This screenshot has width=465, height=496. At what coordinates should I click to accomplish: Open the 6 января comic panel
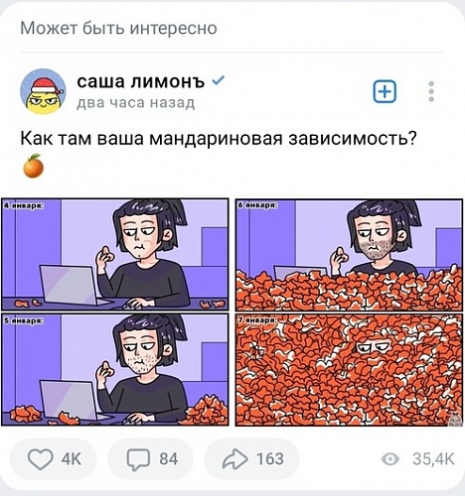point(349,255)
